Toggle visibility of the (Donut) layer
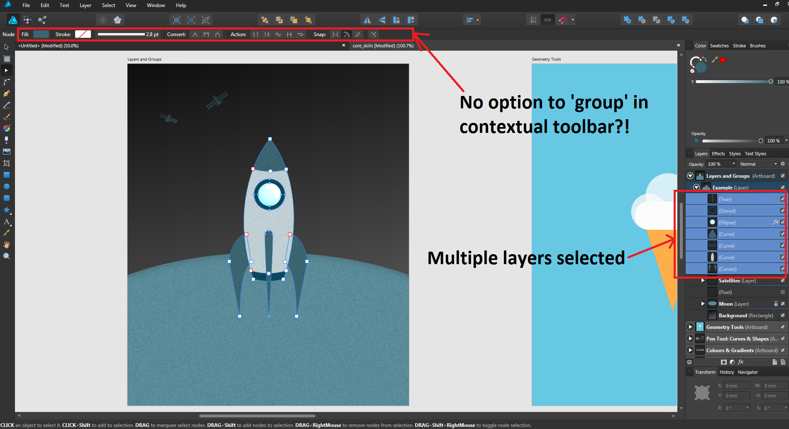This screenshot has height=429, width=789. click(782, 211)
